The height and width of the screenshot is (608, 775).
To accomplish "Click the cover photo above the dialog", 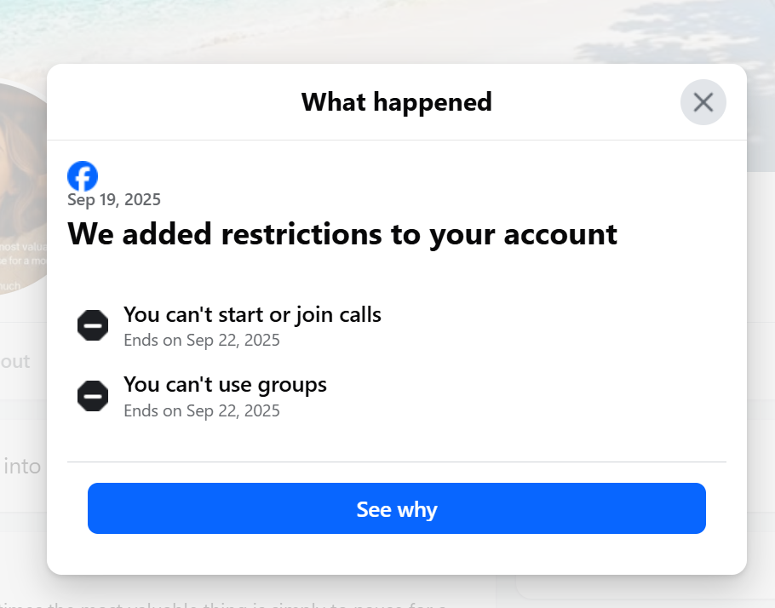I will point(387,32).
